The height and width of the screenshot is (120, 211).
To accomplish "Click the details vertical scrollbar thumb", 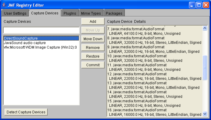I will tap(205, 67).
